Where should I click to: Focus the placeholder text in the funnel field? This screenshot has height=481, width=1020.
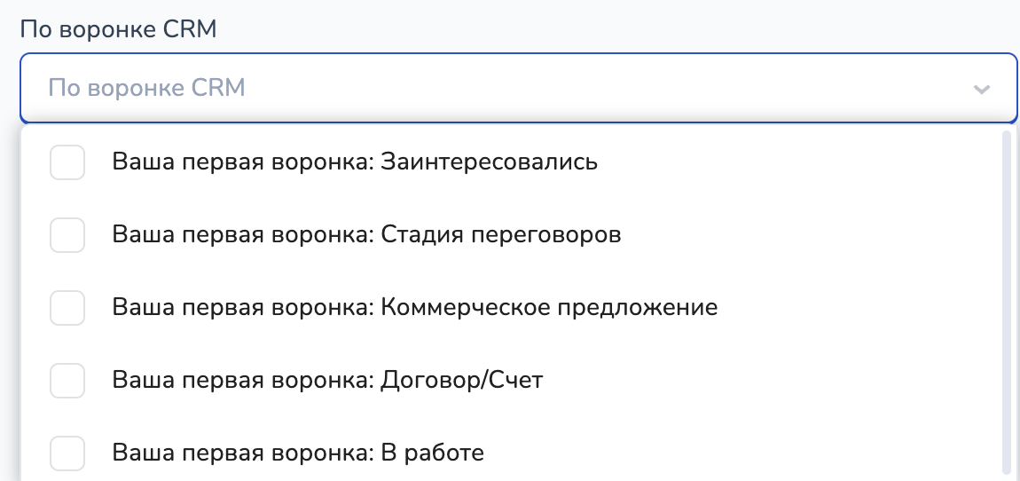(146, 89)
